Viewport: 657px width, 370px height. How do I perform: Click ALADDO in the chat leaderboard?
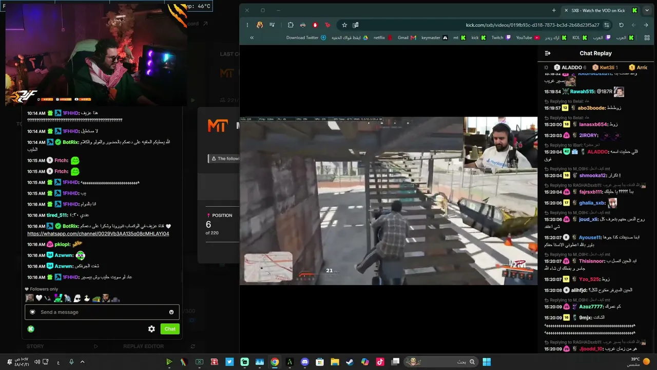point(570,67)
